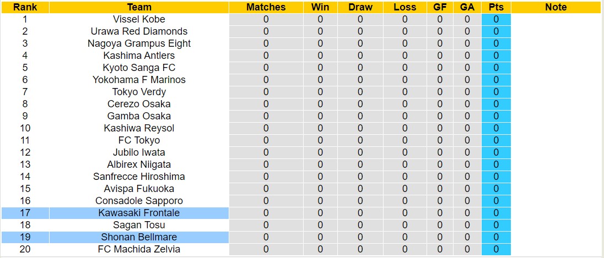Open the Yokohama F Marinos team link
This screenshot has width=604, height=258.
pos(139,80)
